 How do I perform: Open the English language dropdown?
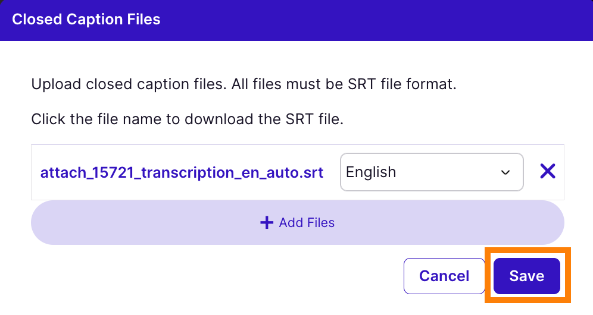pos(431,172)
